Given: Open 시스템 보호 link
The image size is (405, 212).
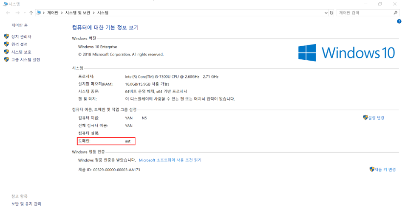Looking at the screenshot, I should (21, 52).
